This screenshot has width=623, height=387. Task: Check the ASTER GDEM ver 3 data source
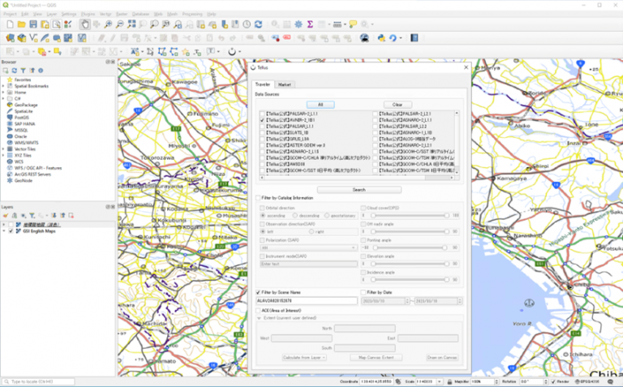[262, 145]
